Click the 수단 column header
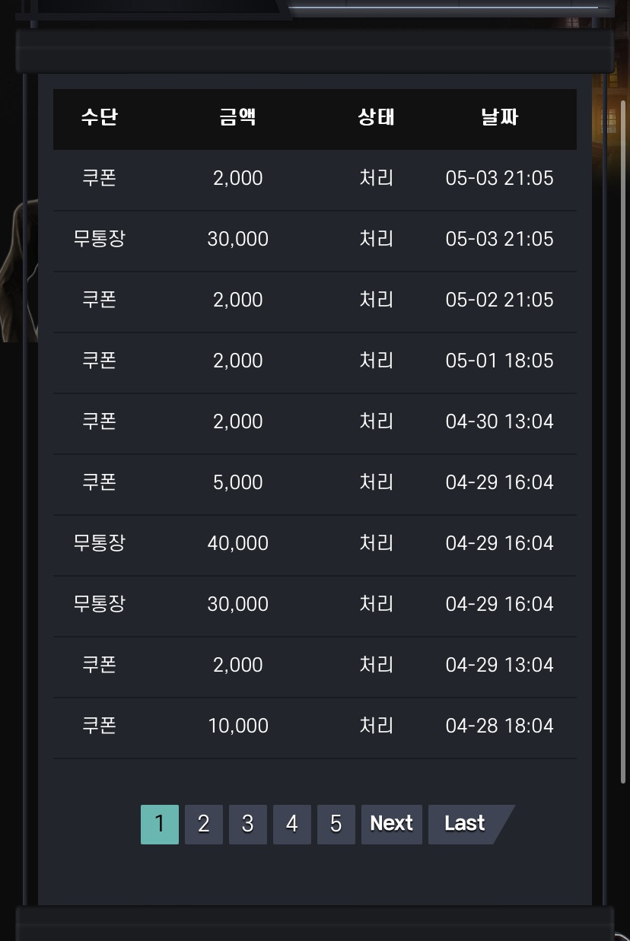This screenshot has height=941, width=630. pos(100,118)
